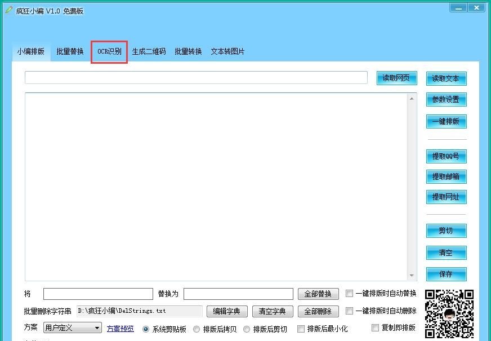491x341 pixels.
Task: Enable 一键排版时自动替换 checkbox
Action: pyautogui.click(x=350, y=294)
